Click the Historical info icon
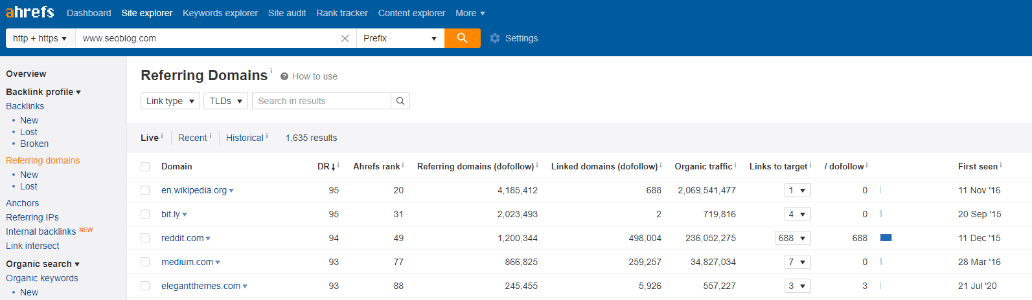1032x300 pixels. tap(267, 136)
